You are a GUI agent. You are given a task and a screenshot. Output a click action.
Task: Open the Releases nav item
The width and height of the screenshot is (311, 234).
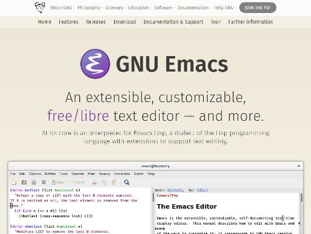[x=96, y=22]
